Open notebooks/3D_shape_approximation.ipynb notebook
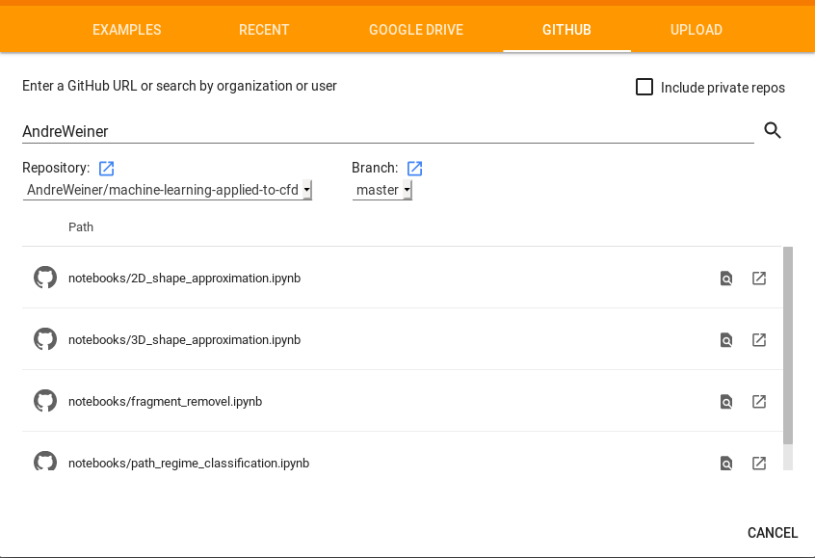This screenshot has width=815, height=558. pyautogui.click(x=185, y=339)
